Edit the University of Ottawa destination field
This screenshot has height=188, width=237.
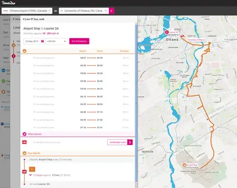84,11
